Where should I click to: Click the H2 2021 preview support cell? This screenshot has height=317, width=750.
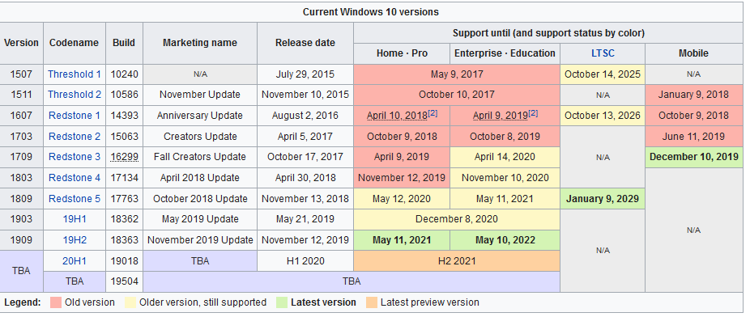click(x=457, y=261)
